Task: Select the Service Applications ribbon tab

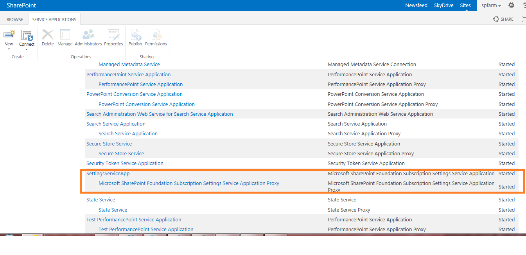Action: pos(54,20)
